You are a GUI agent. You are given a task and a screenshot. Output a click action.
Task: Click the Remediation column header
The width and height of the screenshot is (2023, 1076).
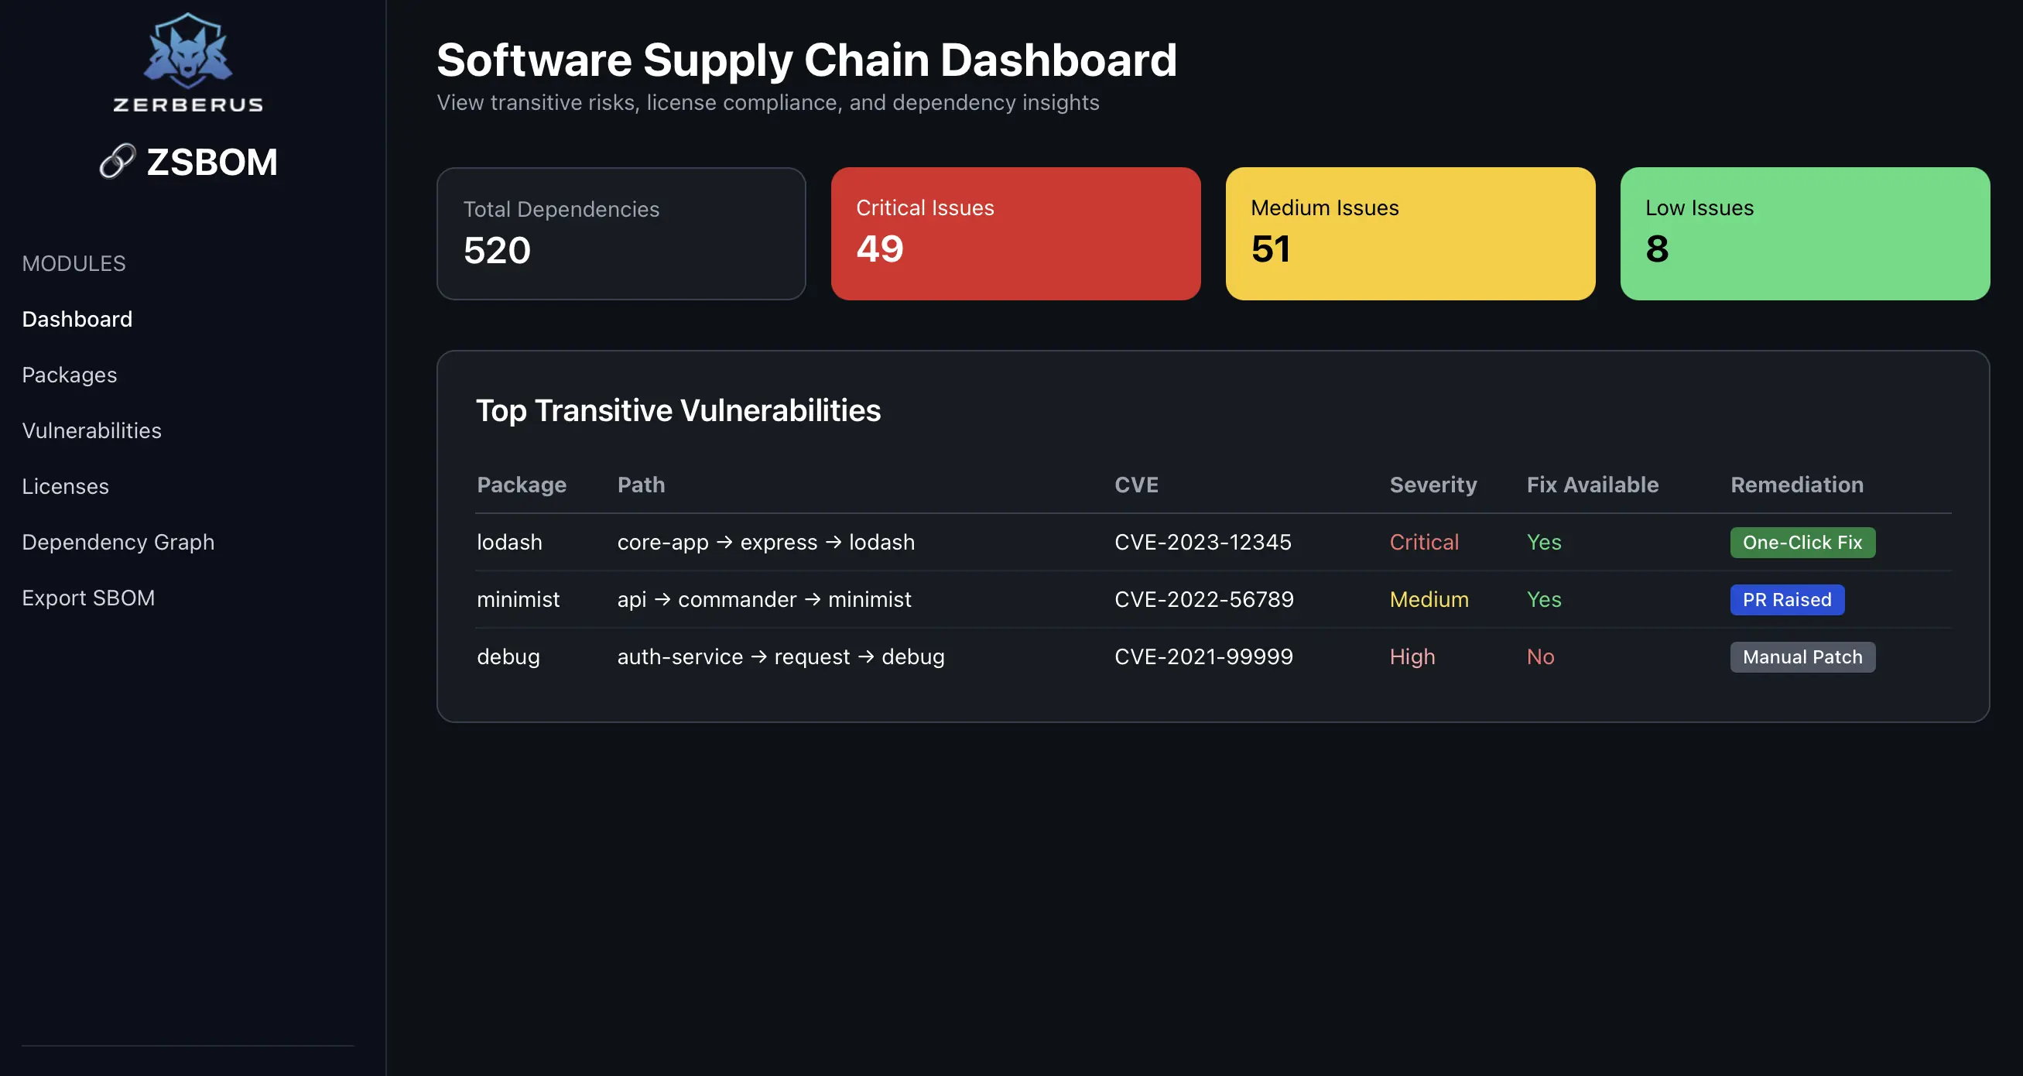click(1796, 485)
